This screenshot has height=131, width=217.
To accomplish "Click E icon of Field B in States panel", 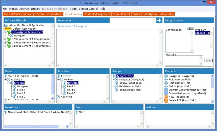I will (x=15, y=93).
